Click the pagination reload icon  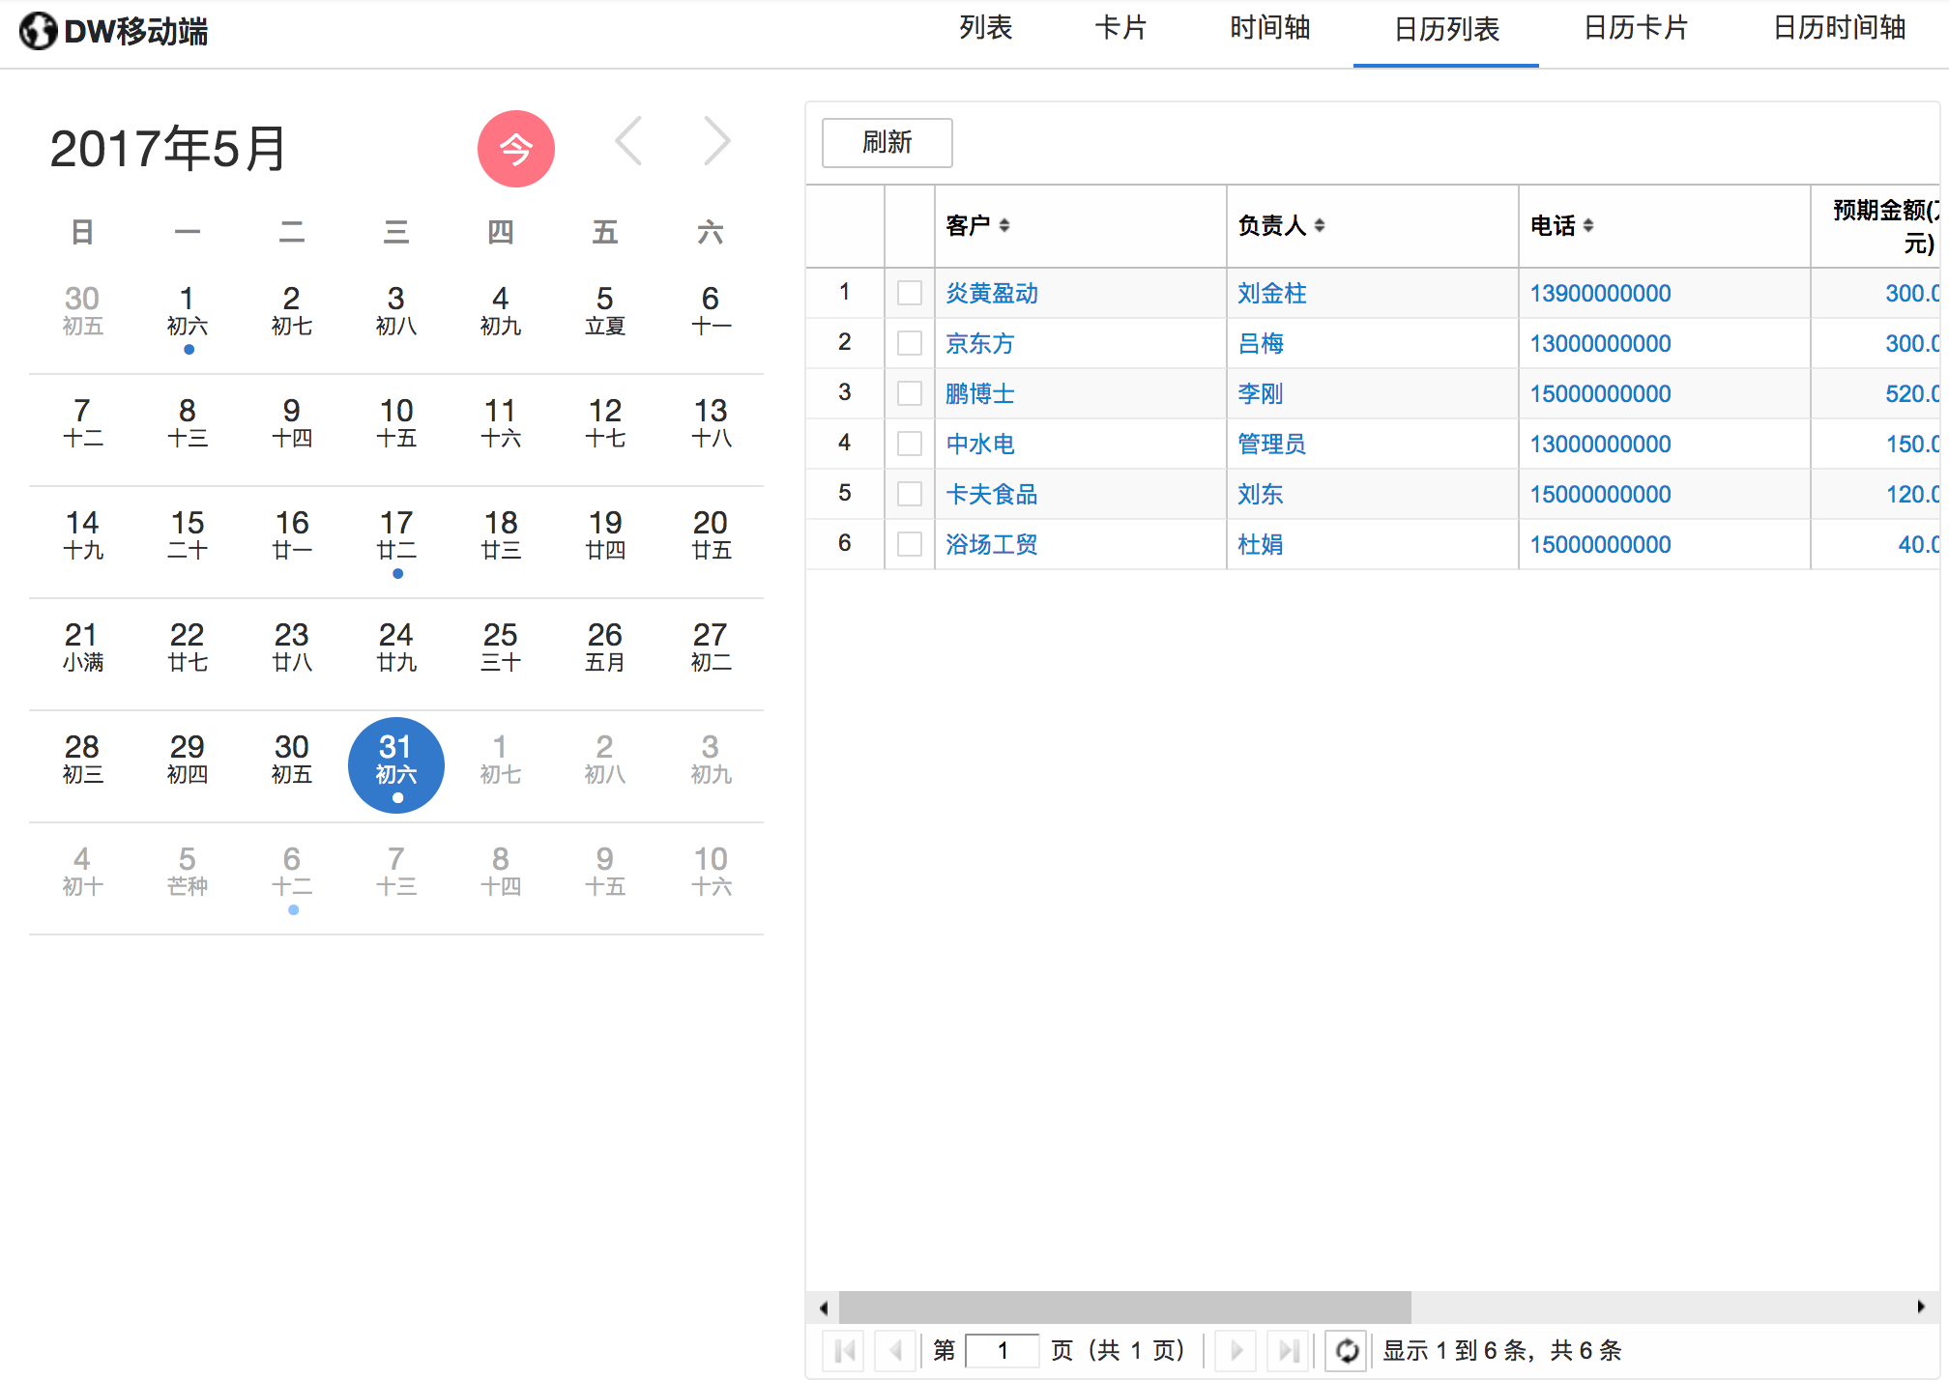[1347, 1350]
